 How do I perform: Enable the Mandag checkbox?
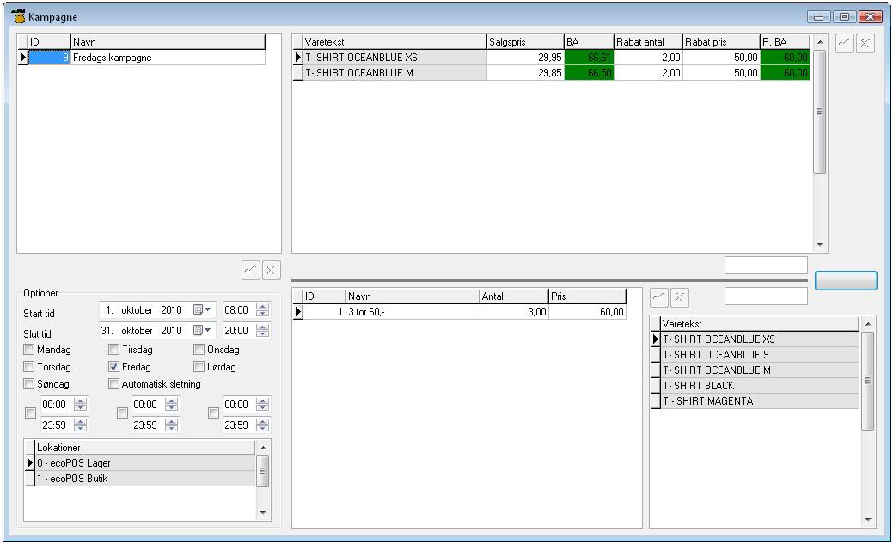(x=29, y=350)
